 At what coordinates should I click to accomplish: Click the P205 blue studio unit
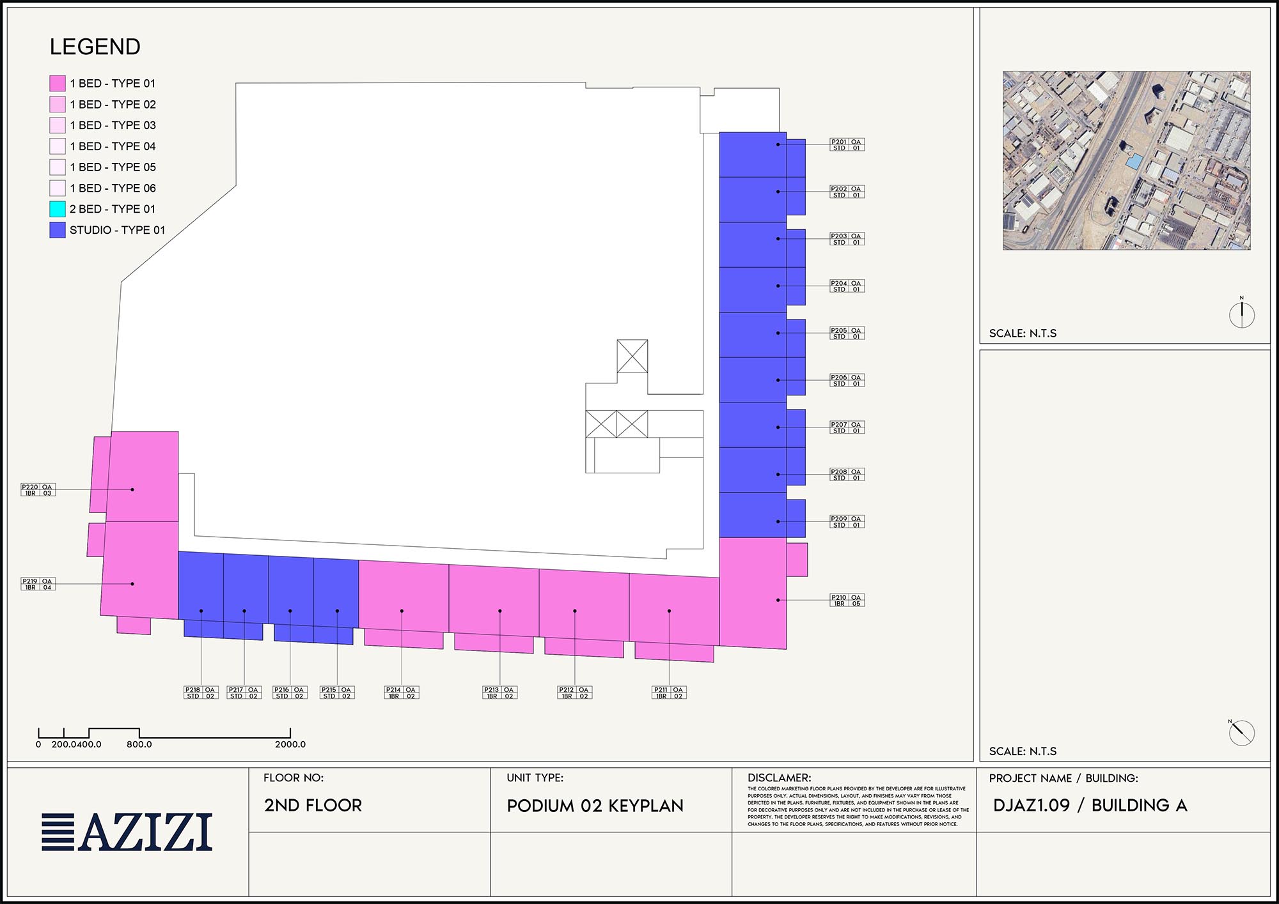pos(753,334)
